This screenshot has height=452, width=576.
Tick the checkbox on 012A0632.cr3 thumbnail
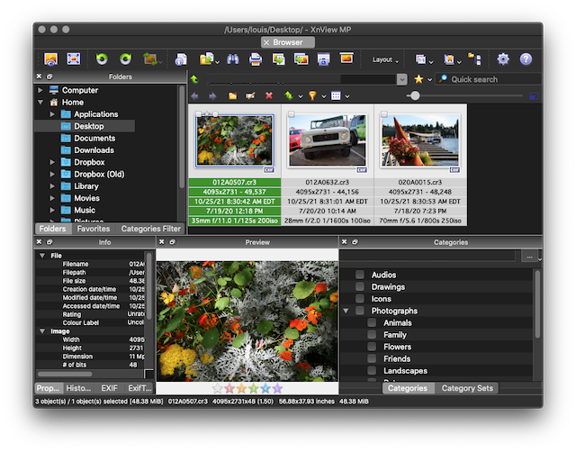[292, 114]
